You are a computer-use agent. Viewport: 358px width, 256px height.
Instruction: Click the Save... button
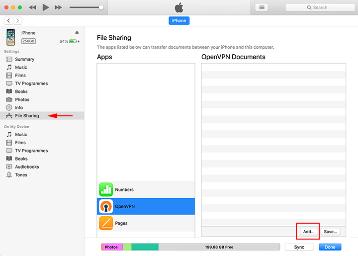pos(330,232)
